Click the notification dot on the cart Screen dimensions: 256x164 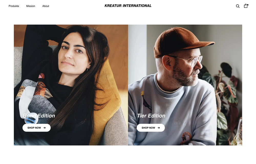(248, 5)
